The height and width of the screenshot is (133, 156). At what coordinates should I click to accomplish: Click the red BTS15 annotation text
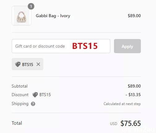[85, 46]
